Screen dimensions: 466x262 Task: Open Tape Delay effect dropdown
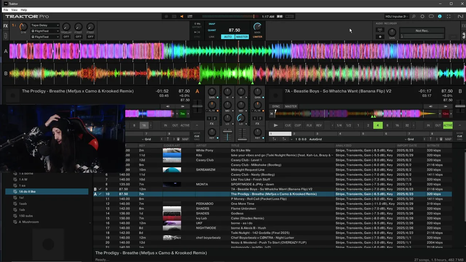point(45,25)
